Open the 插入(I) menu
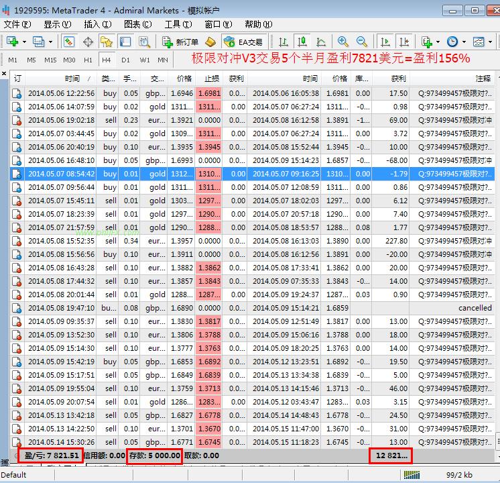Viewport: 500px width, 483px height. tap(98, 24)
